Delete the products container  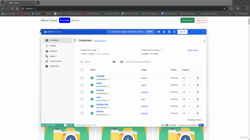[x=198, y=92]
